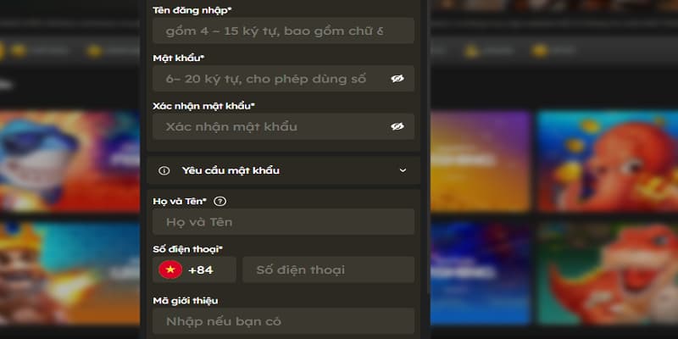Click the purple and orange gradient game tile

tap(481, 161)
